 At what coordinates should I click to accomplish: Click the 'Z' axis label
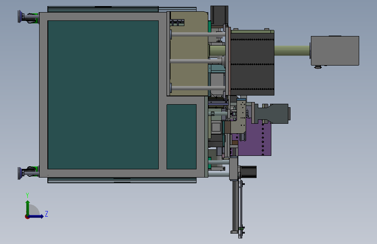click(x=47, y=214)
